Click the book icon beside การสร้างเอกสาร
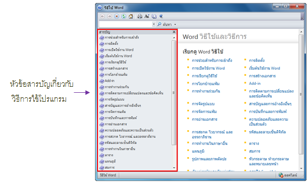Image resolution: width=308 pixels, height=182 pixels. point(102,69)
